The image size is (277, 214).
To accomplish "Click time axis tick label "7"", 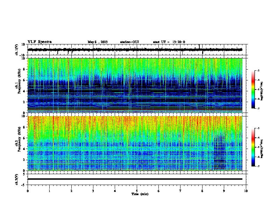I will coord(180,191).
